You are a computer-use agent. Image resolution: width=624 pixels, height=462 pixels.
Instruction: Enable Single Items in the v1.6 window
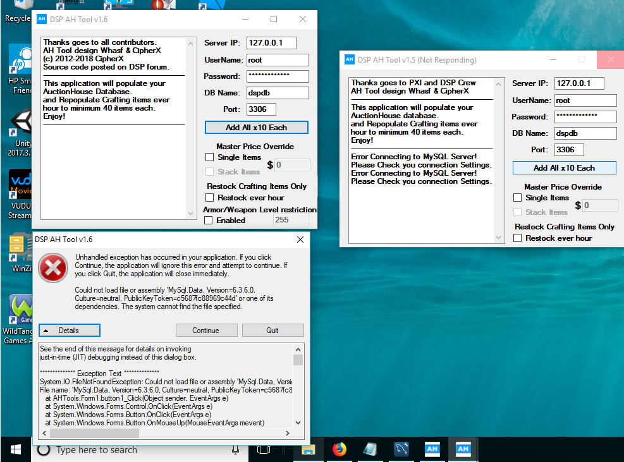point(209,157)
